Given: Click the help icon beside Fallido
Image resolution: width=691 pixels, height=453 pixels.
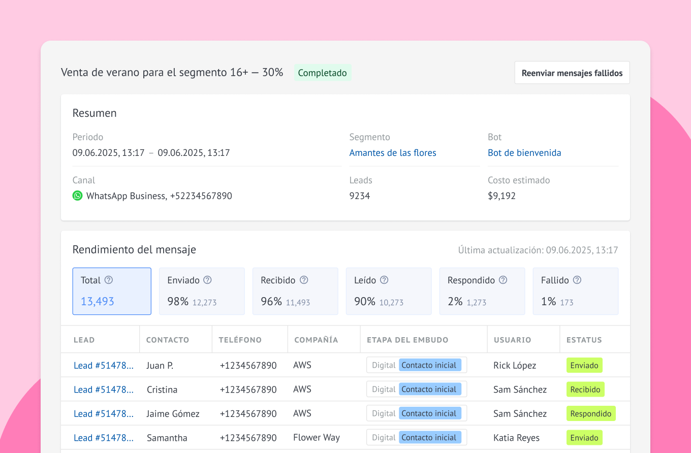Looking at the screenshot, I should pyautogui.click(x=577, y=280).
